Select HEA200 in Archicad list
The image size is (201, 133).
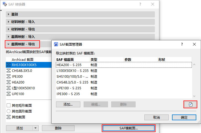pos(29,82)
